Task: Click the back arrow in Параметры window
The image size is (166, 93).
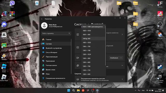Action: [42, 19]
